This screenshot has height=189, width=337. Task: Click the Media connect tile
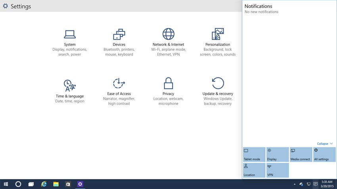coord(301,155)
